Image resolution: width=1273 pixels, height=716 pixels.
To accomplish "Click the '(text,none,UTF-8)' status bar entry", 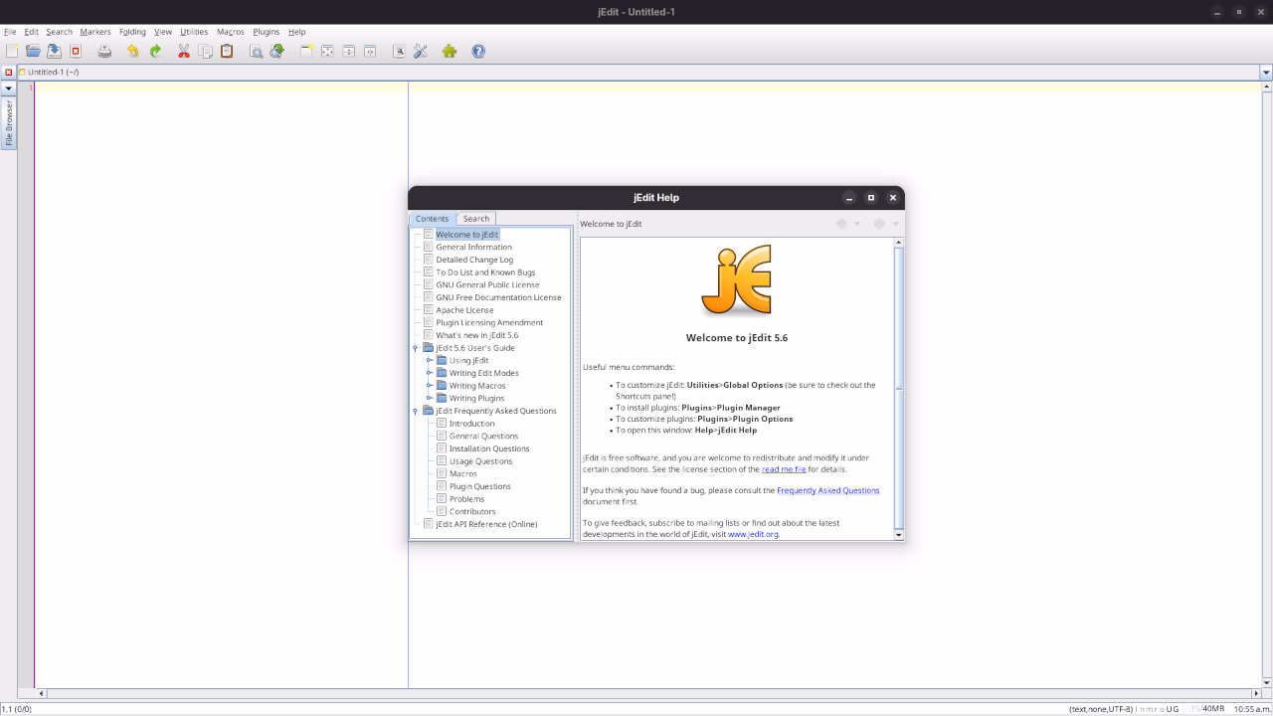I will coord(1100,709).
